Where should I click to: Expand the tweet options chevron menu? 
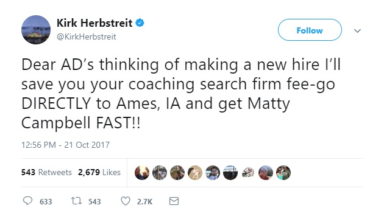tap(358, 31)
